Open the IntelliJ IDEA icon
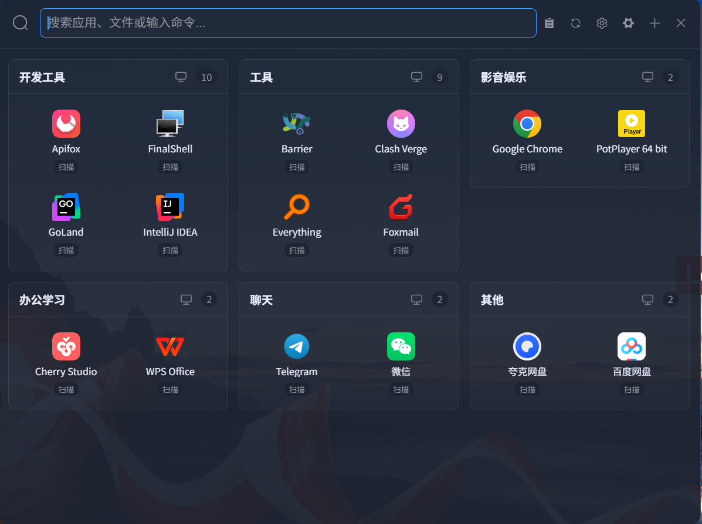Screen dimensions: 702x524 pyautogui.click(x=170, y=207)
